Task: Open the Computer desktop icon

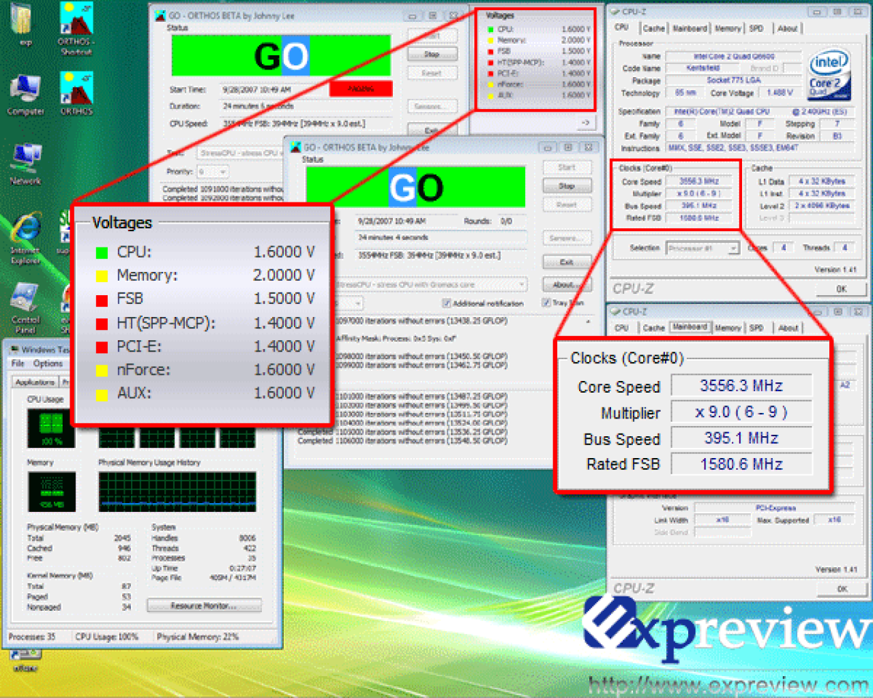Action: point(25,95)
